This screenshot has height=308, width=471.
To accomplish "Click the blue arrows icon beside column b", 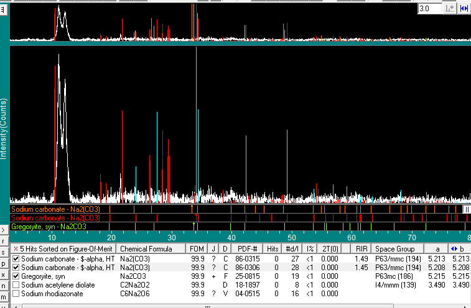I will point(454,248).
